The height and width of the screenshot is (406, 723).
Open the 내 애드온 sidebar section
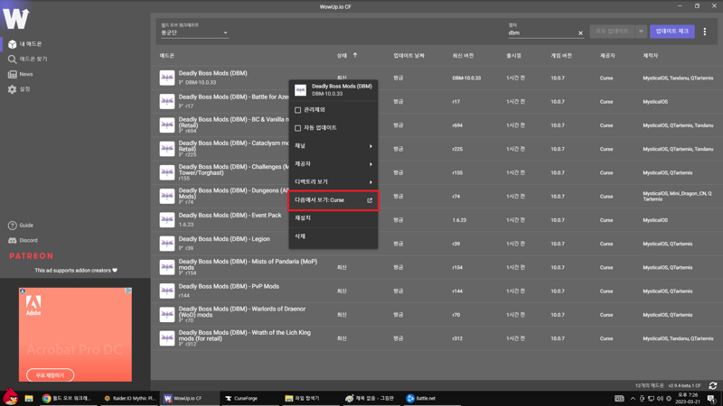coord(25,44)
